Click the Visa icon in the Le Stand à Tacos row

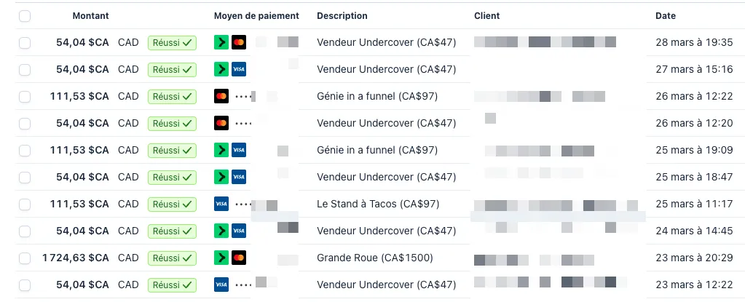(221, 204)
